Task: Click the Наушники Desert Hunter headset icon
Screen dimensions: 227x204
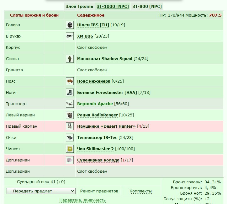Action: (x=70, y=126)
